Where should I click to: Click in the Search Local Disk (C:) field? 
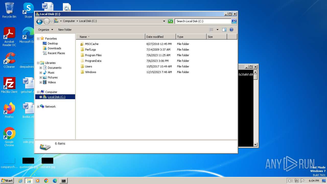point(203,21)
